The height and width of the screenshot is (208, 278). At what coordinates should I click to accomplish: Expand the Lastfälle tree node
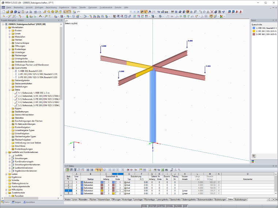10,155
